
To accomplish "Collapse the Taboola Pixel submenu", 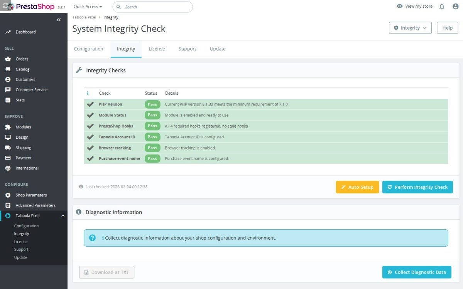I will [63, 216].
